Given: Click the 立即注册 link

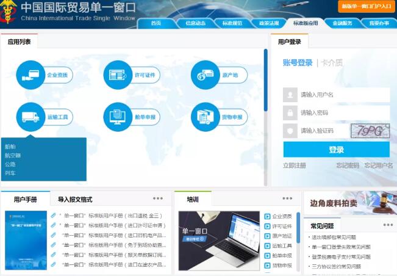Looking at the screenshot, I should pos(294,165).
